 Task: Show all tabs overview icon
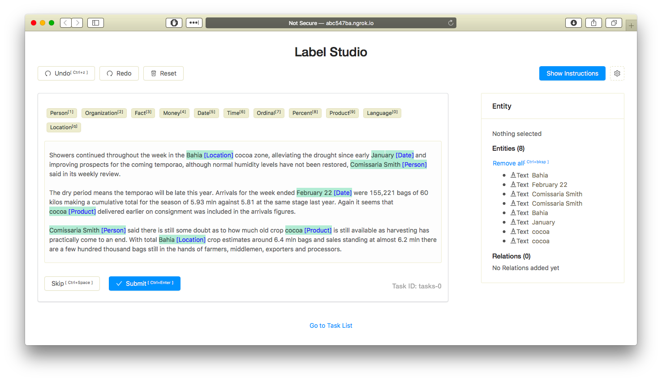tap(614, 23)
